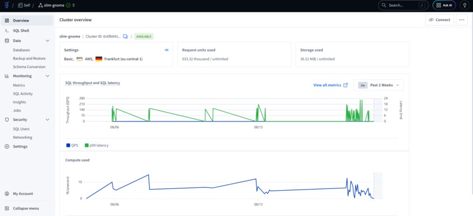Click the SQL throughput link

pos(79,83)
